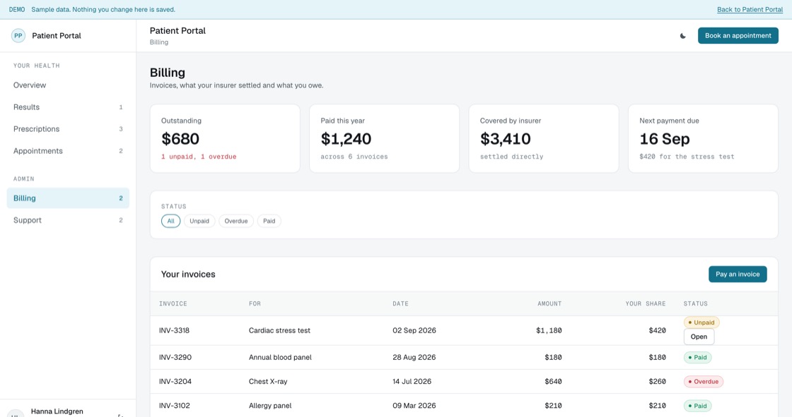Select the All status filter chip

pyautogui.click(x=170, y=221)
